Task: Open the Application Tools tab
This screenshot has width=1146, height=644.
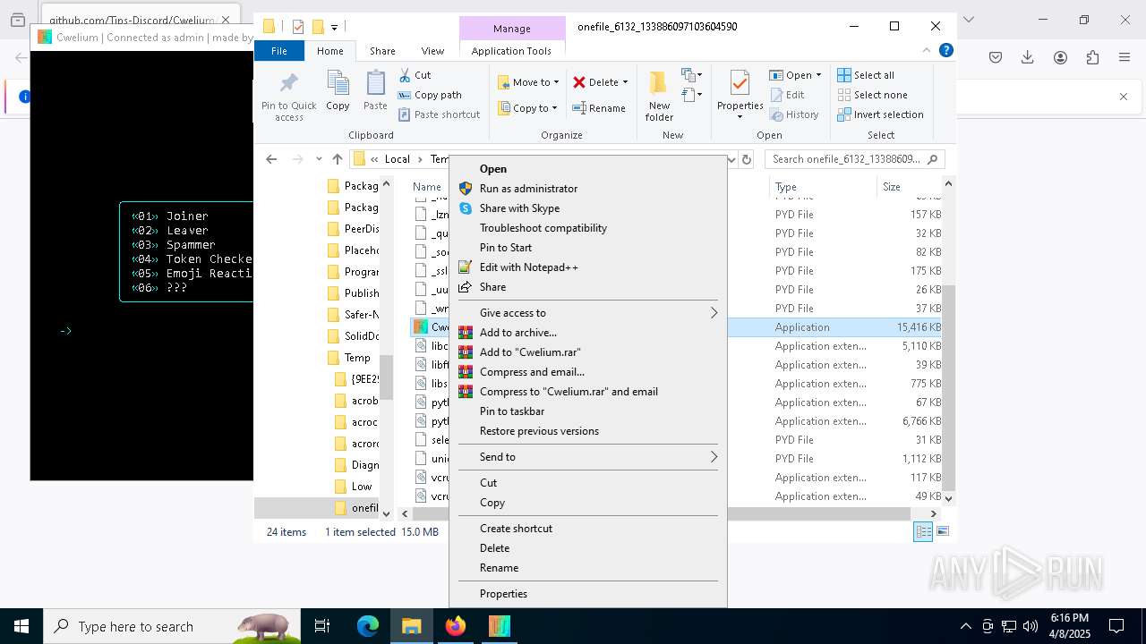Action: point(511,51)
